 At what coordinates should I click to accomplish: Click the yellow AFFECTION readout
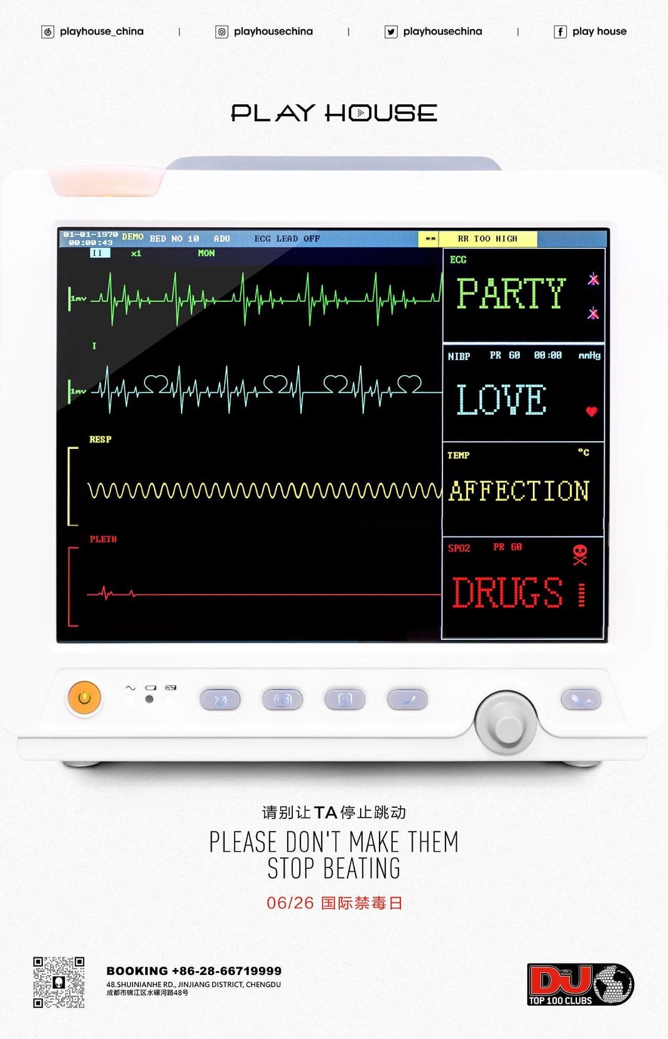click(x=519, y=491)
